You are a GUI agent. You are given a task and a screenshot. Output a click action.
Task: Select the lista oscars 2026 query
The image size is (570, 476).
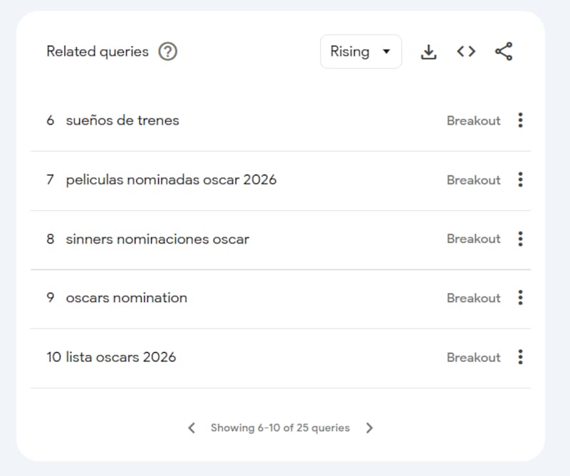point(120,357)
